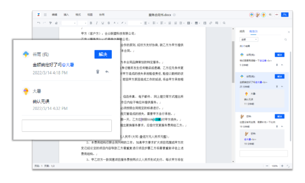Focus the reply input at sidebar bottom

click(x=264, y=154)
